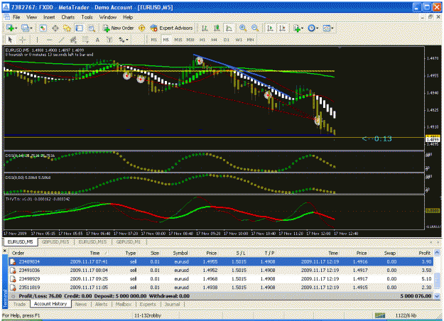Open the Trade tab in Terminal
This screenshot has width=444, height=321.
click(x=19, y=304)
